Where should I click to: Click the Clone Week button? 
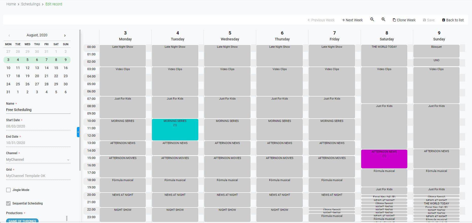404,20
